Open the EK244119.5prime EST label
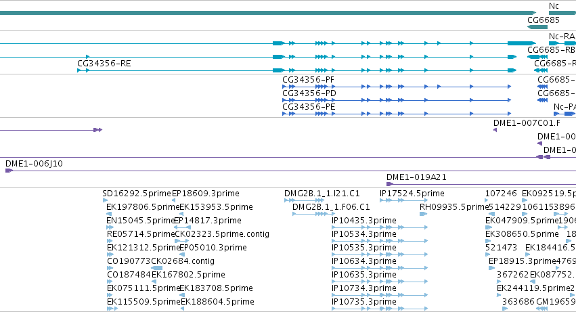 point(533,289)
